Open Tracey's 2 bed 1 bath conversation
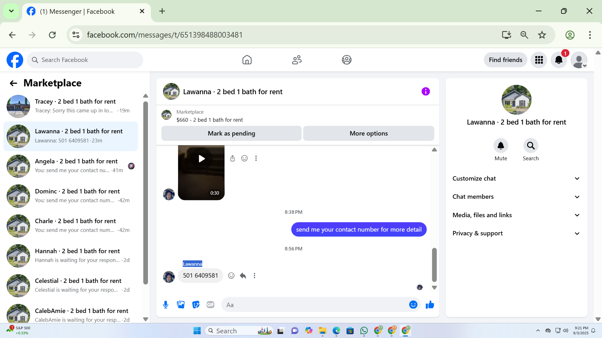This screenshot has height=338, width=602. tap(71, 106)
